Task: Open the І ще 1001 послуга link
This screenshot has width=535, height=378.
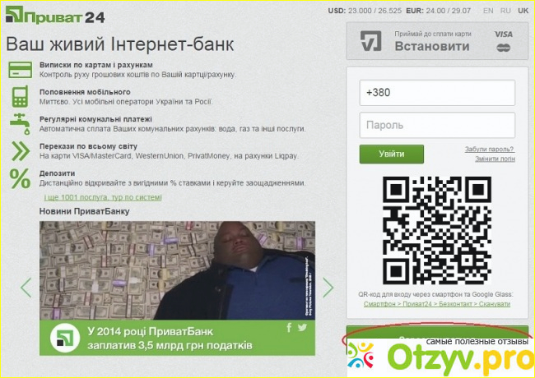Action: pos(103,197)
